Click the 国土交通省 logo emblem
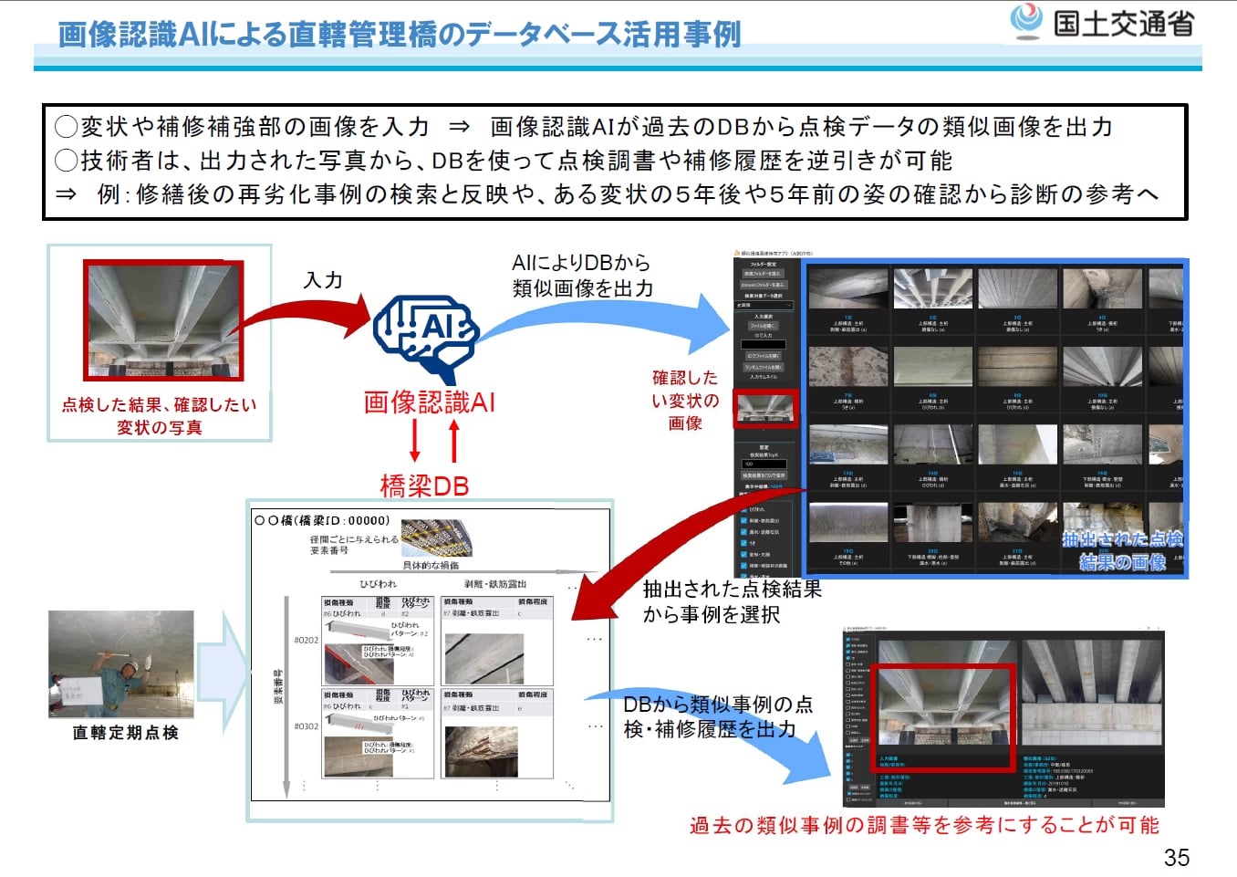 coord(1026,21)
